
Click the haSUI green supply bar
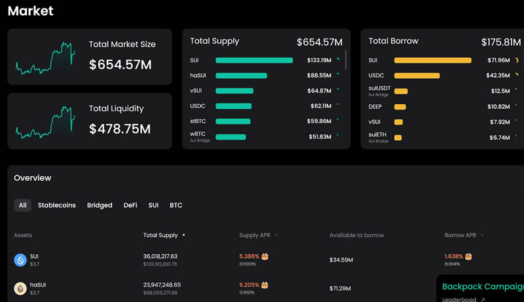pos(241,76)
